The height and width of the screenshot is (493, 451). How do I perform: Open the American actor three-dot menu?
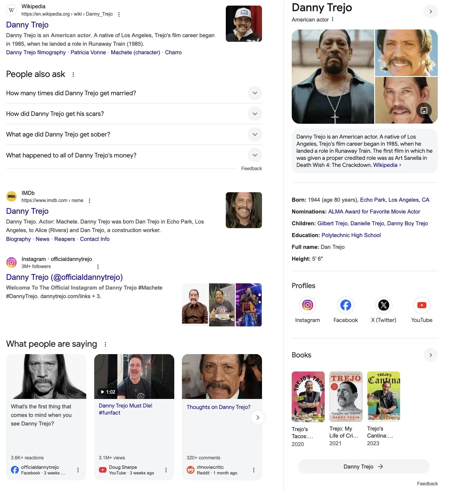tap(333, 19)
